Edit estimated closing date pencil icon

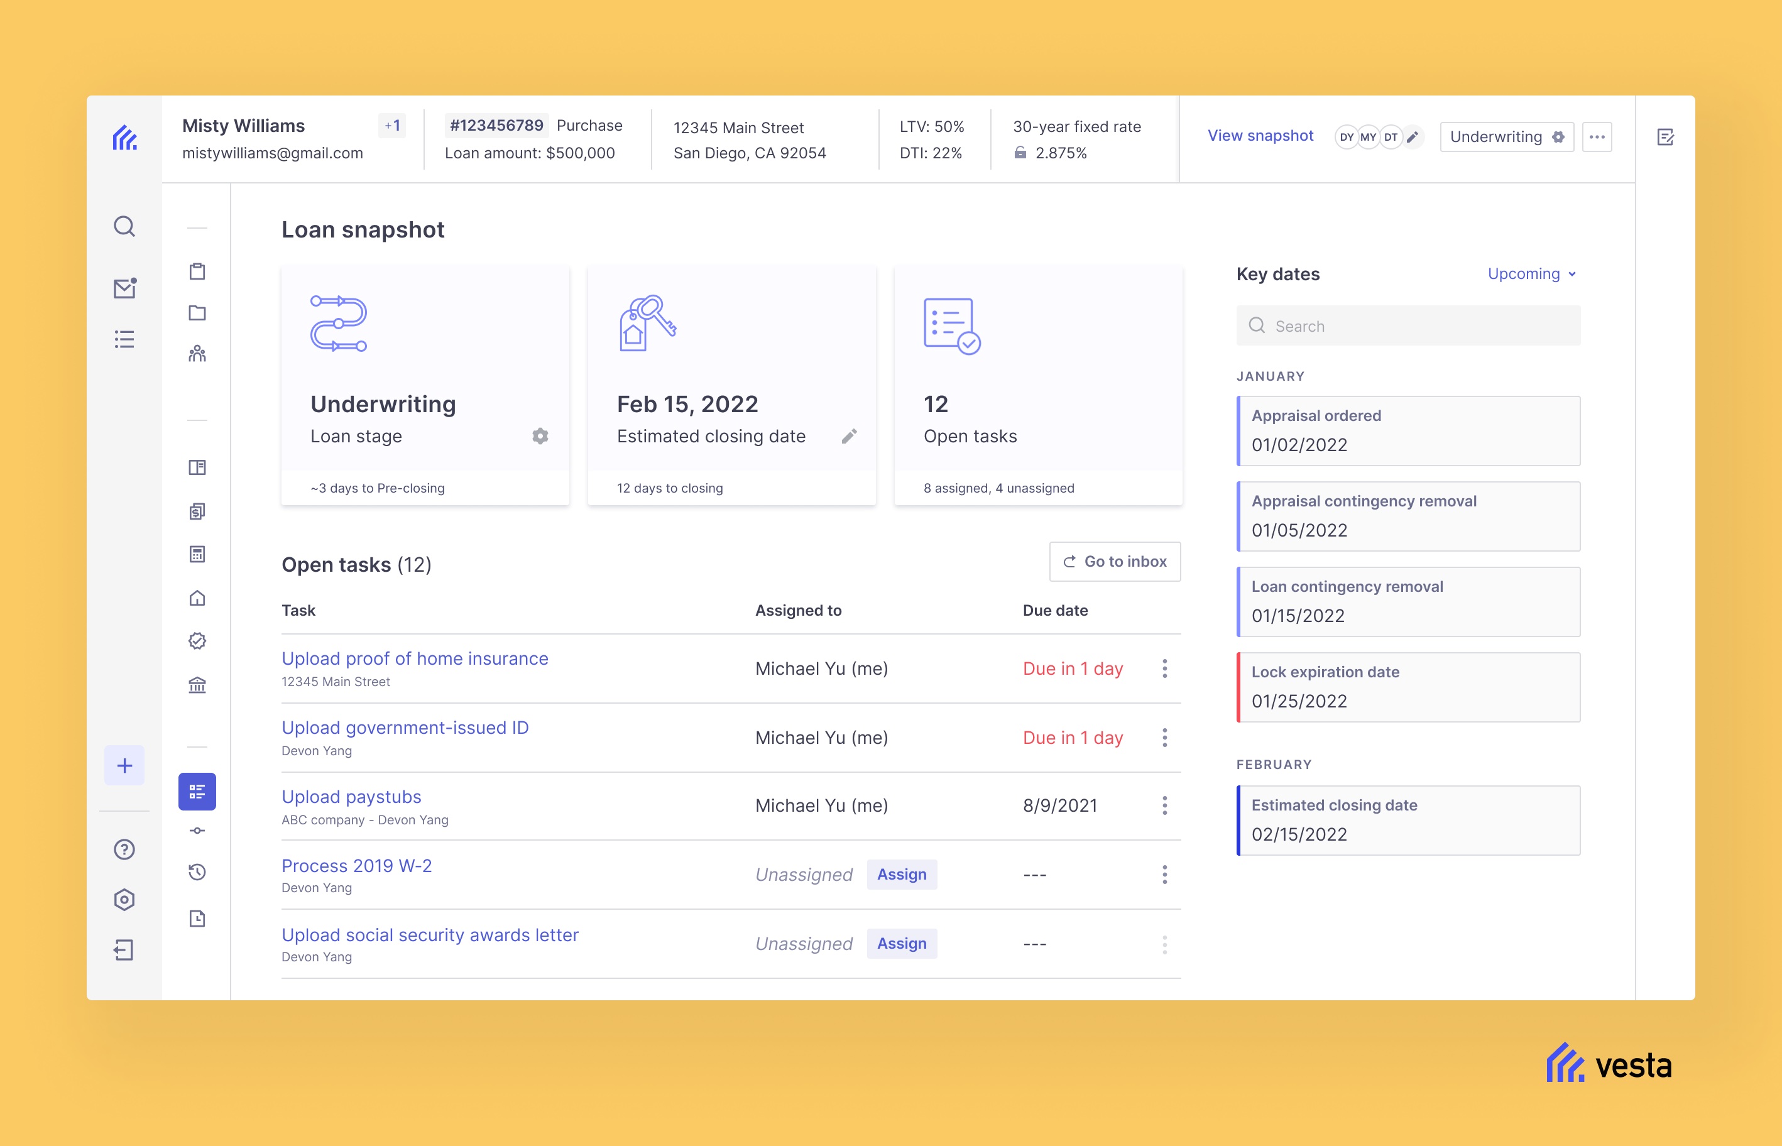click(849, 436)
